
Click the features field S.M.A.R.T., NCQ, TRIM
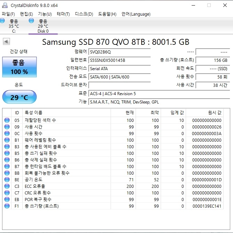click(x=159, y=102)
